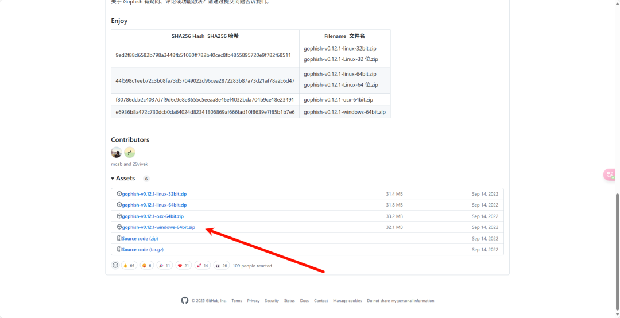Image resolution: width=620 pixels, height=318 pixels.
Task: Toggle the rocket reaction with 14
Action: 203,265
